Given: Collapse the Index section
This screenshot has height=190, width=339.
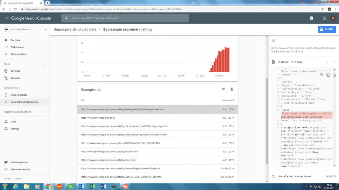Looking at the screenshot, I should pos(45,64).
